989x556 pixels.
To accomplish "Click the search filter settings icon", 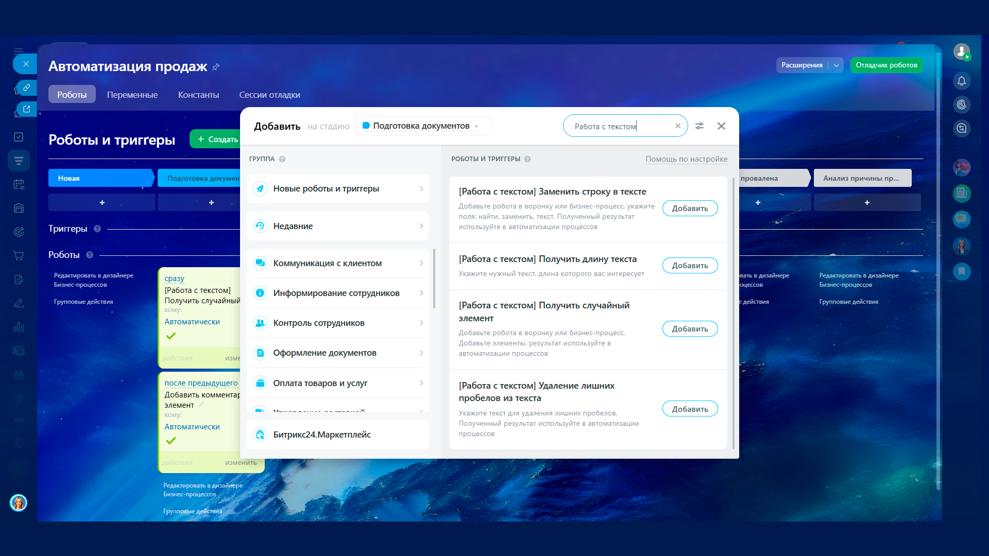I will 700,126.
